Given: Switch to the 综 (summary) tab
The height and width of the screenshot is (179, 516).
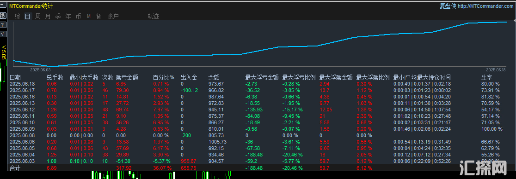Looking at the screenshot, I should (x=18, y=17).
